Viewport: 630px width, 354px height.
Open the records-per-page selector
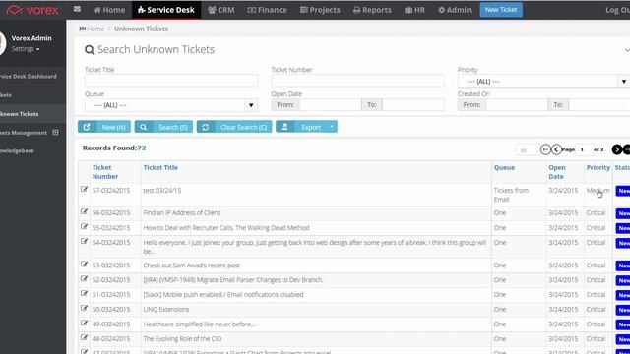pyautogui.click(x=528, y=150)
